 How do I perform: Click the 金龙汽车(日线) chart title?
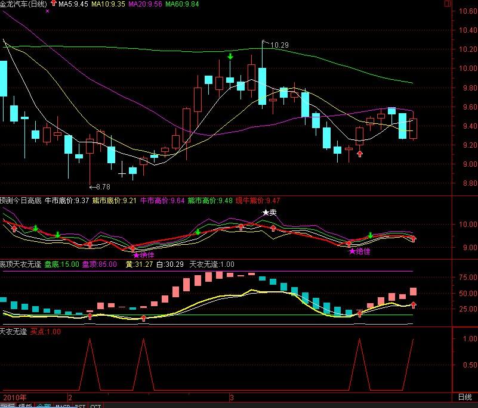point(24,4)
